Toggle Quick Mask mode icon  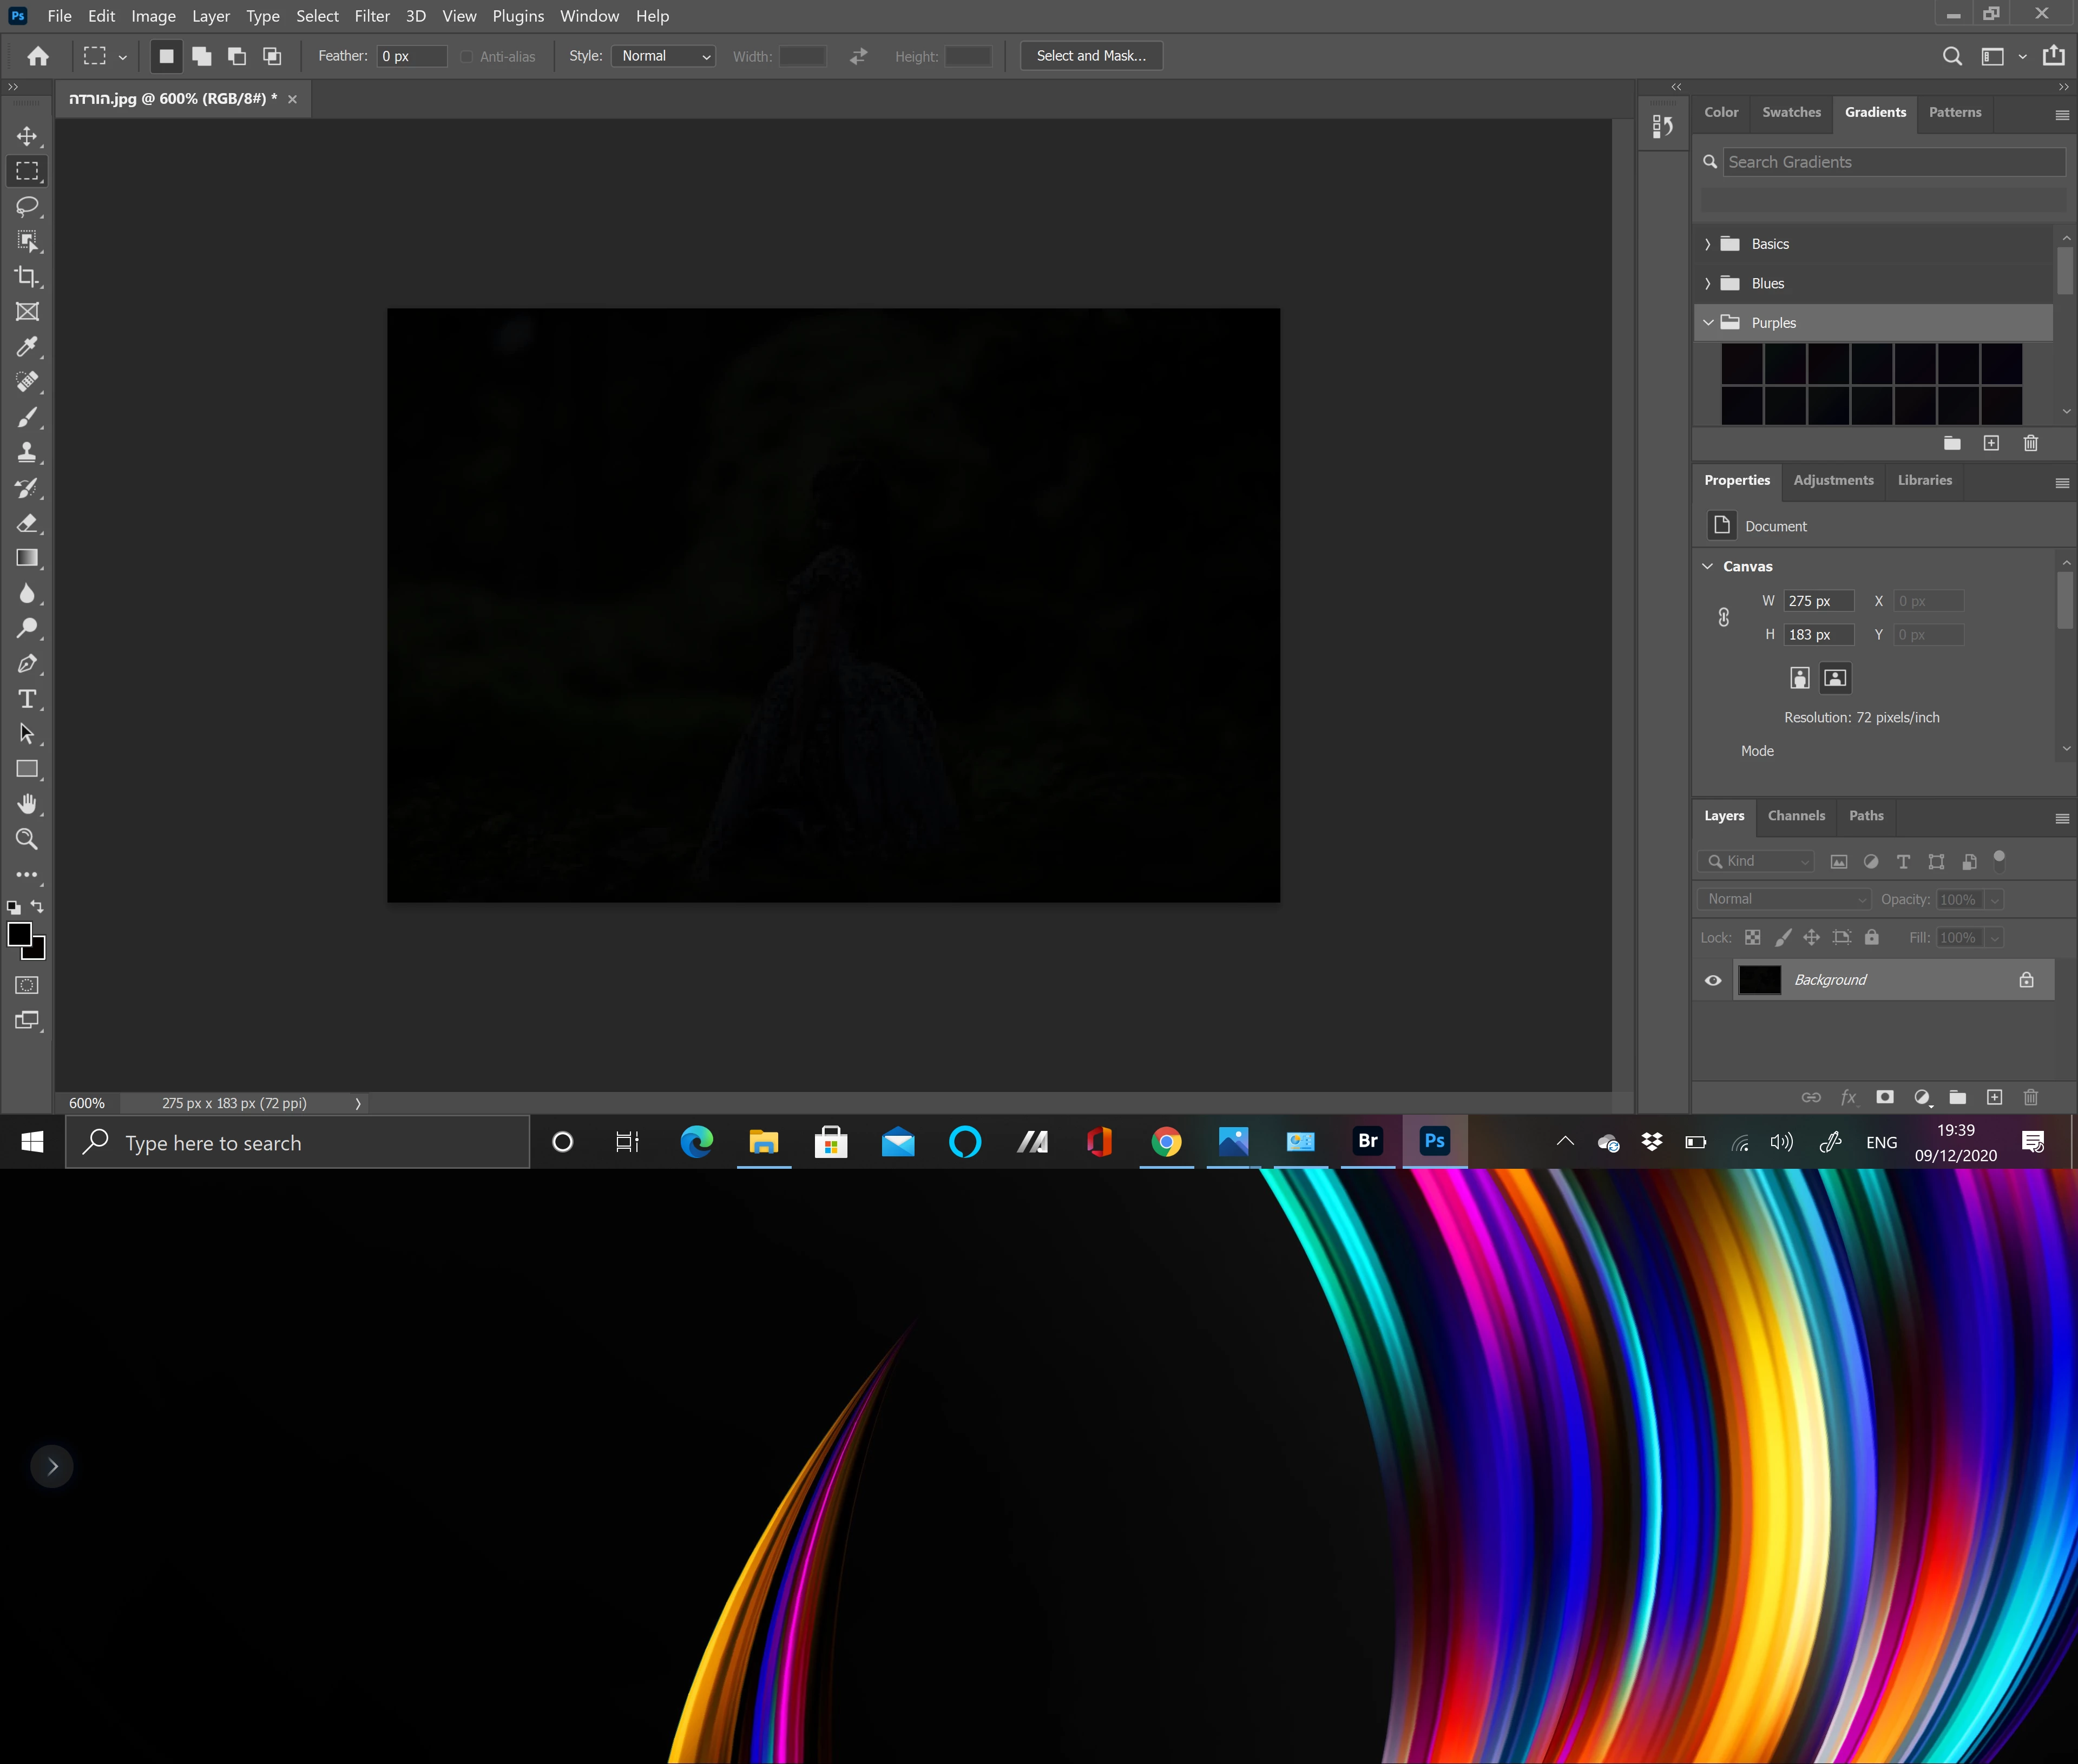pyautogui.click(x=27, y=985)
